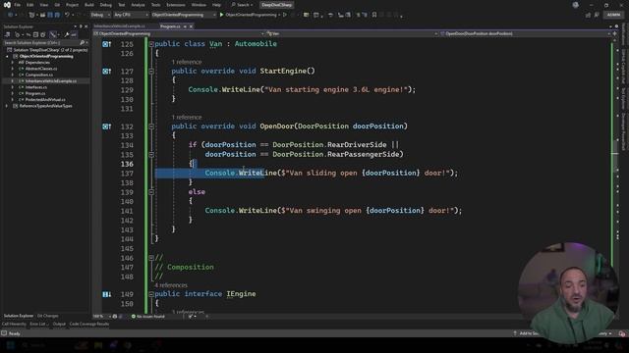Viewport: 629px width, 353px height.
Task: Click the pin icon on Solution Explorer header
Action: 81,26
